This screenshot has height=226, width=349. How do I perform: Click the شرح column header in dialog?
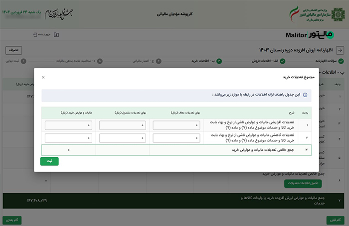tap(292, 113)
